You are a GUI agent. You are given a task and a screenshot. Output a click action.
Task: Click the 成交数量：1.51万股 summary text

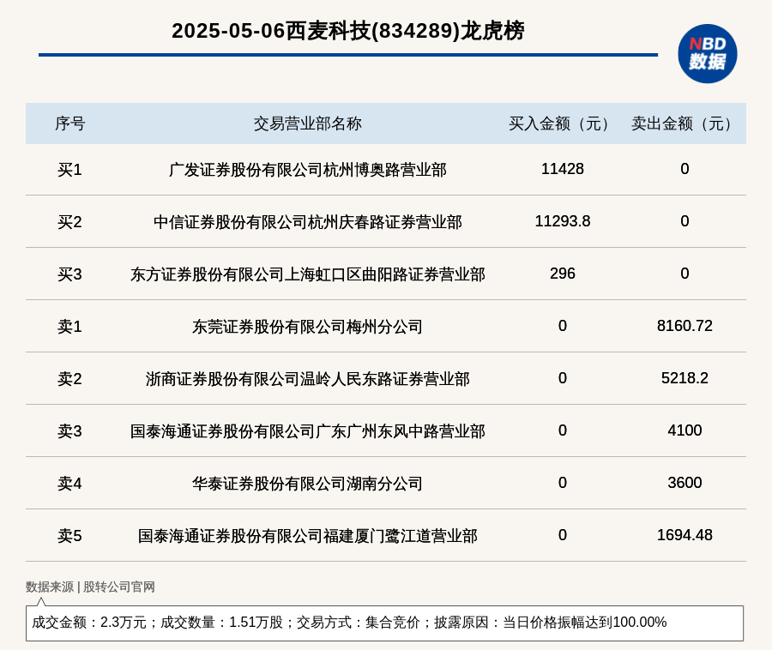tap(221, 623)
